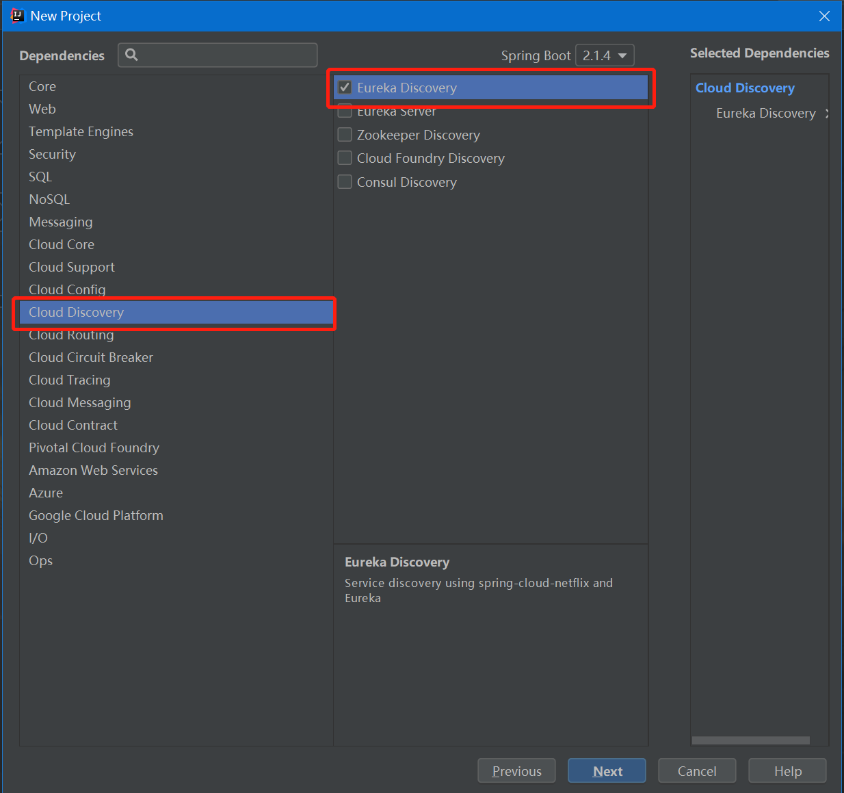Viewport: 844px width, 793px height.
Task: Click the IntelliJ icon in title bar
Action: click(17, 16)
